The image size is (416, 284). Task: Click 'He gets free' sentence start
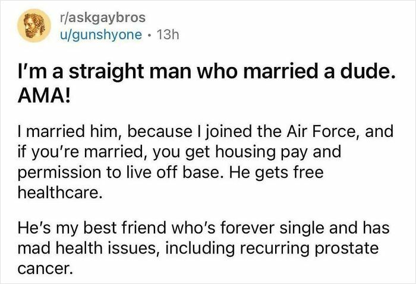(x=276, y=173)
